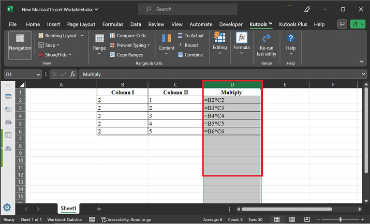
Task: Click Re-run last utility
Action: pos(267,46)
